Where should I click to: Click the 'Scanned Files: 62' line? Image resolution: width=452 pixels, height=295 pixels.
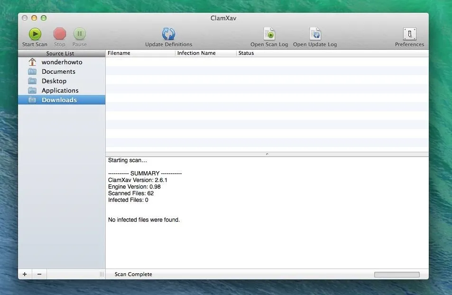[x=131, y=193]
